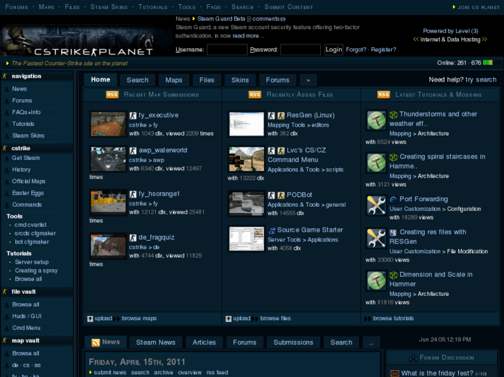Click hammer icon beside Thunderstorms tutorial

376,120
